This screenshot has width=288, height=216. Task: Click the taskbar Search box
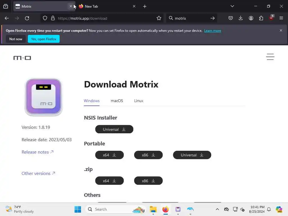point(116,209)
